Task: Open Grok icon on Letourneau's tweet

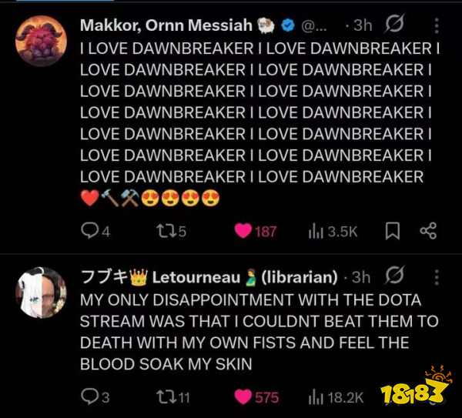Action: tap(394, 276)
